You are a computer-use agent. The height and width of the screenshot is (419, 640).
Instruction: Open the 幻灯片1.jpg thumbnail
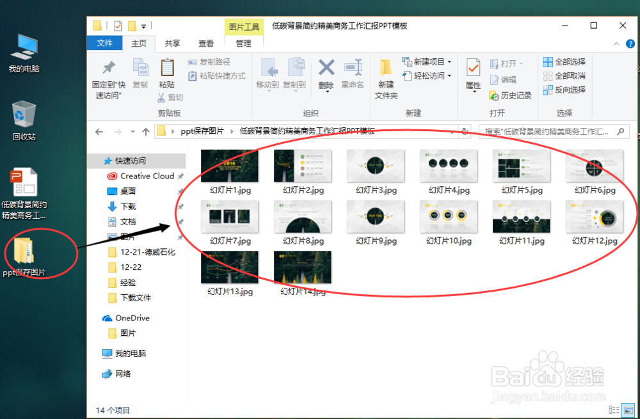(229, 165)
